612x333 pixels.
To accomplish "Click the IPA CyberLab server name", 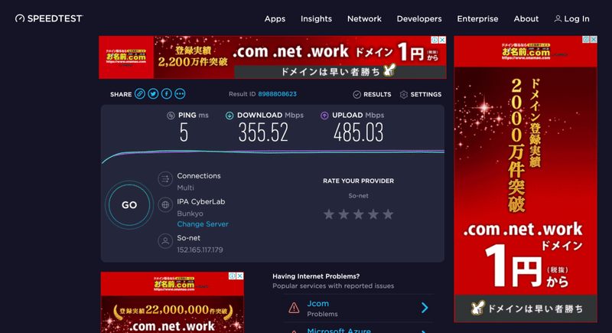I will pyautogui.click(x=201, y=202).
